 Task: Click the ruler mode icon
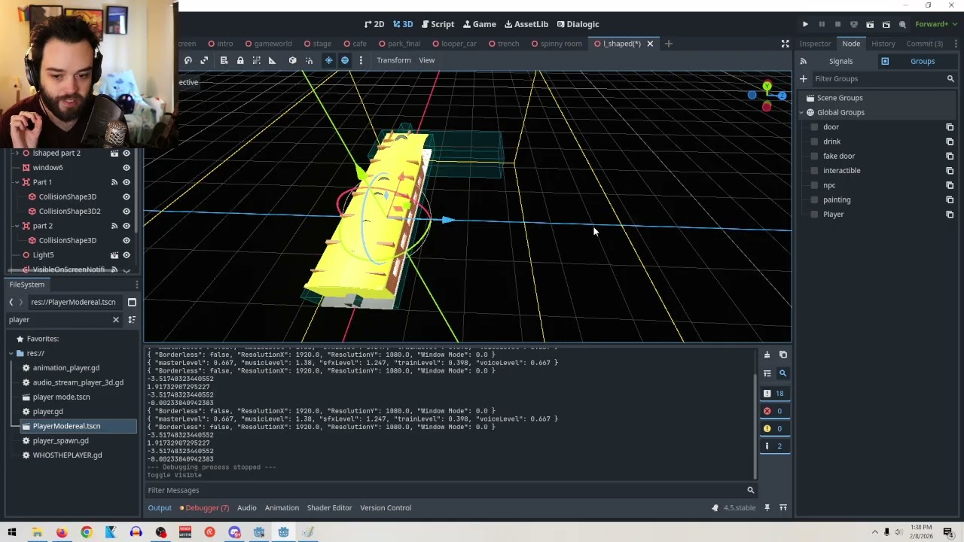[272, 60]
